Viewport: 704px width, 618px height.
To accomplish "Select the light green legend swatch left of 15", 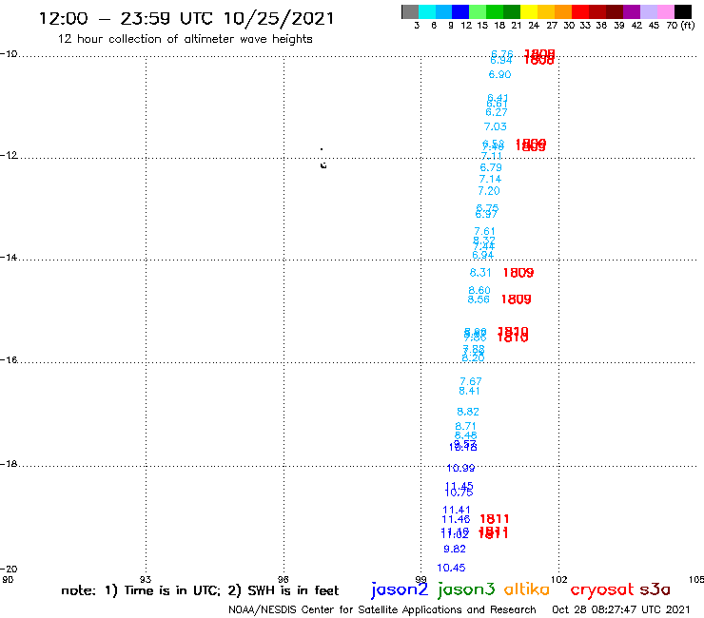I will pos(478,11).
